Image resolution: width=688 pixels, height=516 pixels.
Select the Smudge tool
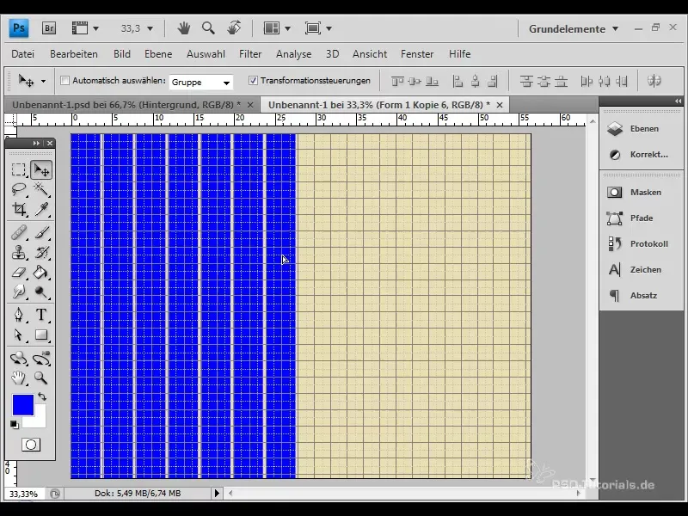pos(18,292)
